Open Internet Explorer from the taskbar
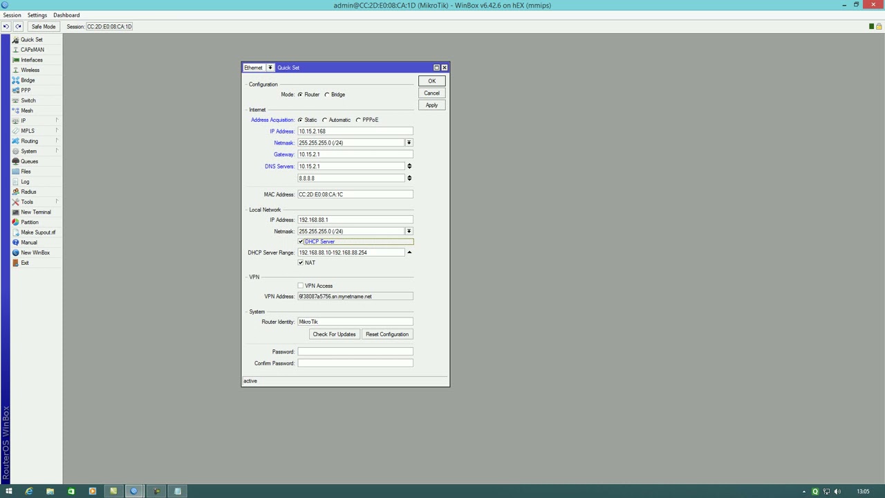Viewport: 885px width, 498px height. tap(28, 491)
